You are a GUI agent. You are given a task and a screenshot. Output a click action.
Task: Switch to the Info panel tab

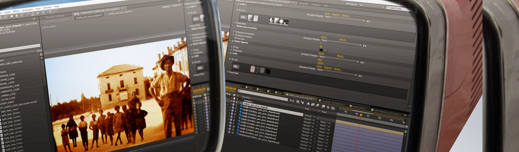pos(326,6)
